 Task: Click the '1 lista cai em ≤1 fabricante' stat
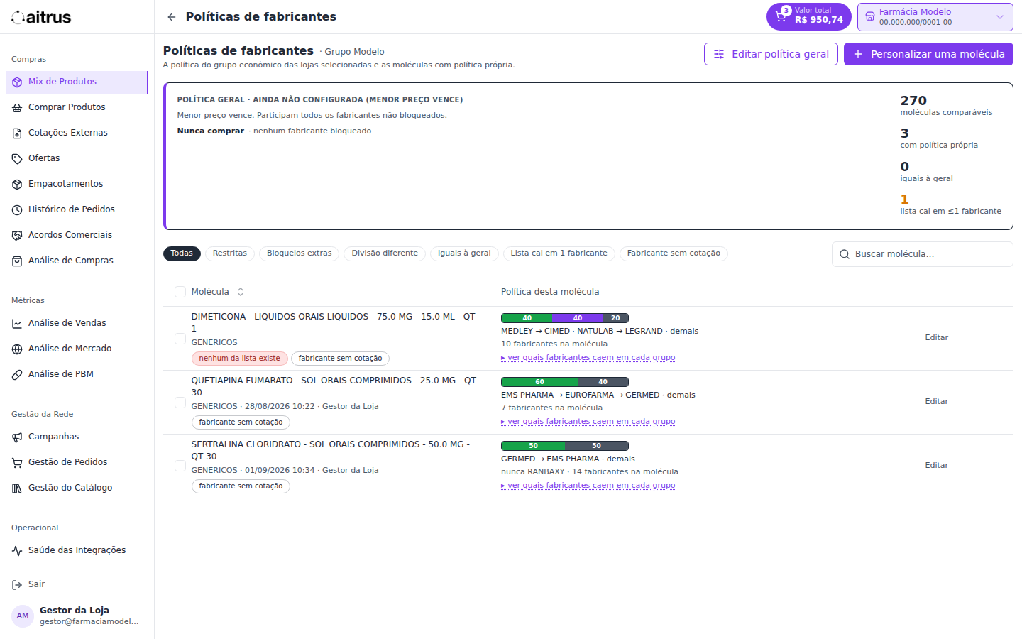pos(951,204)
